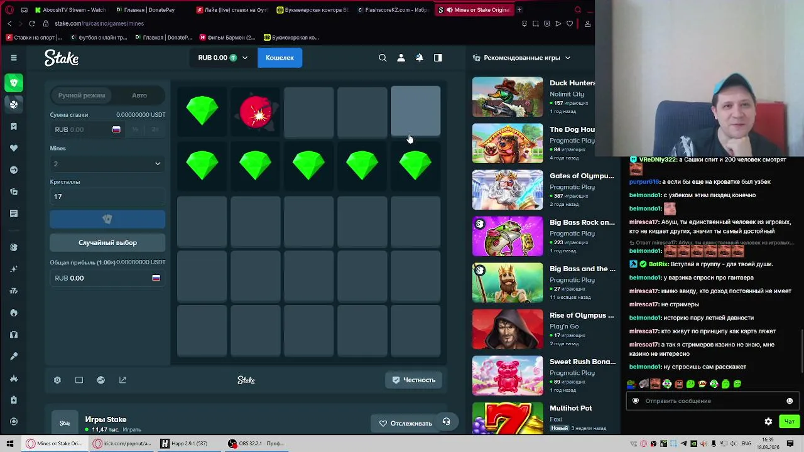This screenshot has height=452, width=804.
Task: Click the bet amount RUB input
Action: (88, 129)
